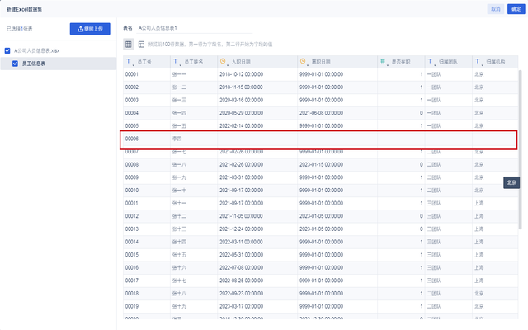Click the 入职日期 column header text
This screenshot has height=330, width=528.
[241, 62]
